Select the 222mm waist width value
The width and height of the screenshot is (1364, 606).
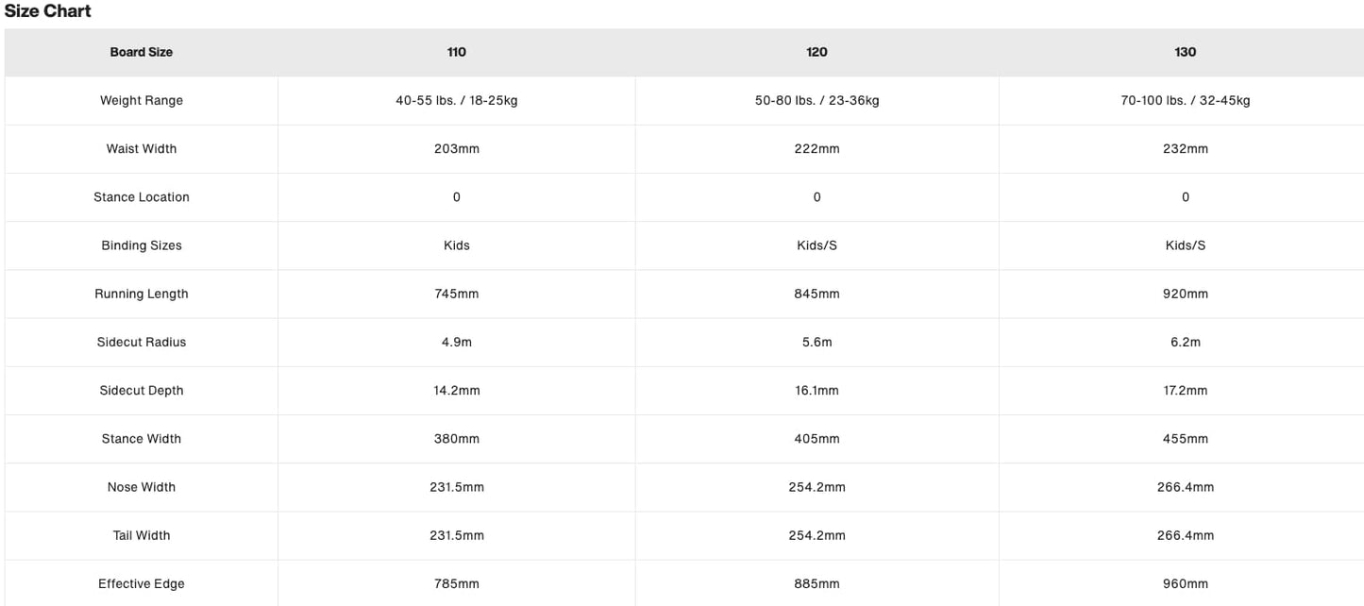[817, 149]
